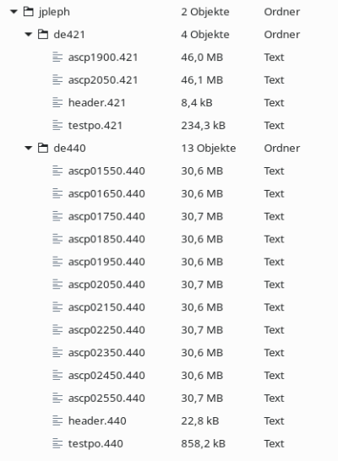
Task: Click the jpleph folder icon
Action: point(28,12)
